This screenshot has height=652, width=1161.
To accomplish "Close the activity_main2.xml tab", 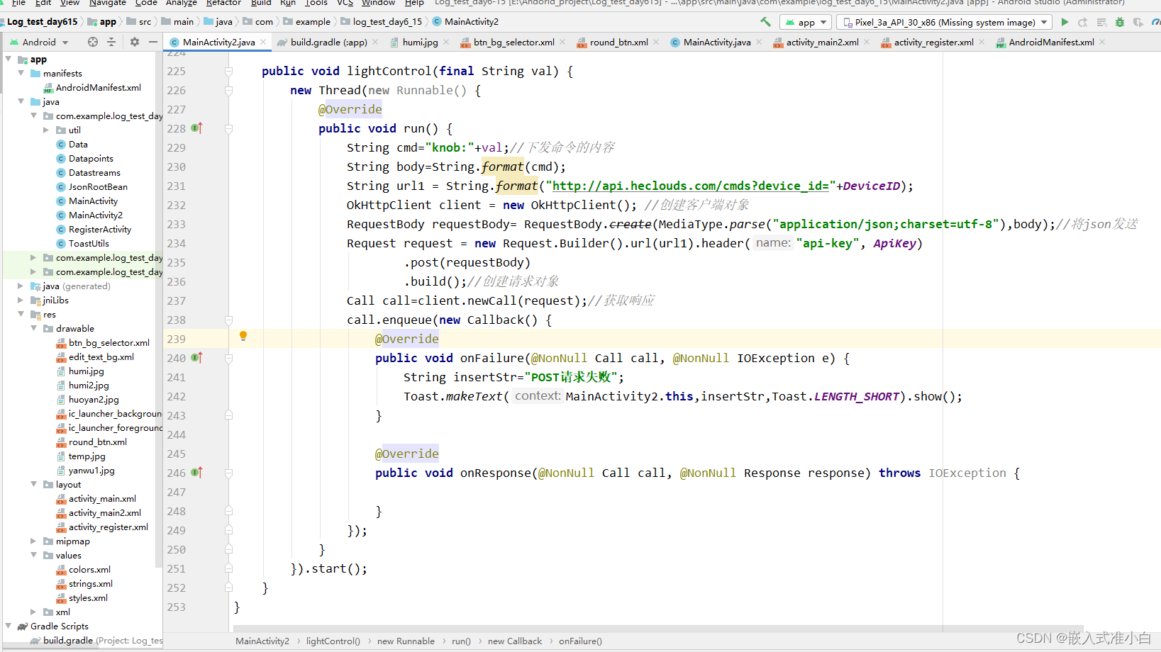I will pos(867,42).
